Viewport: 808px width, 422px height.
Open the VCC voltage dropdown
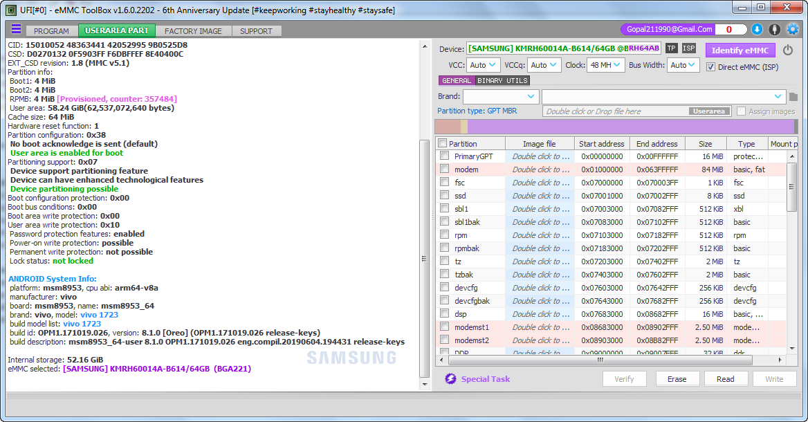tap(483, 65)
